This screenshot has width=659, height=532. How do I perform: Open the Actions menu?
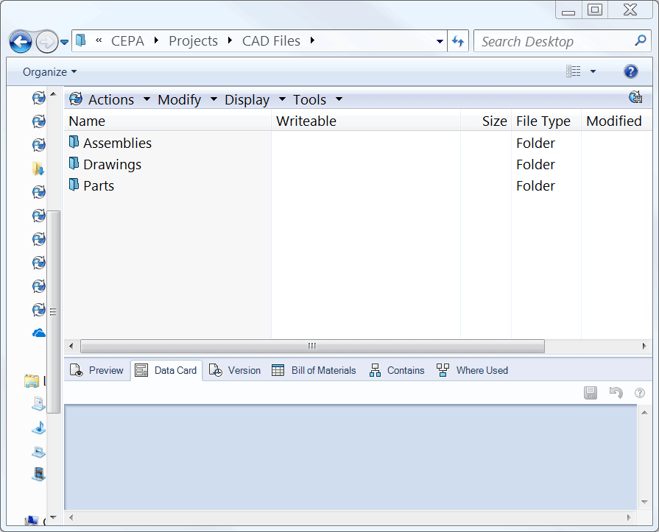[111, 99]
